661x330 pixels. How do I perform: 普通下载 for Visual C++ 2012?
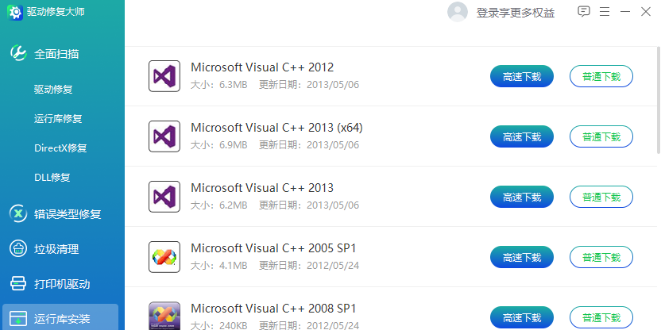[601, 76]
